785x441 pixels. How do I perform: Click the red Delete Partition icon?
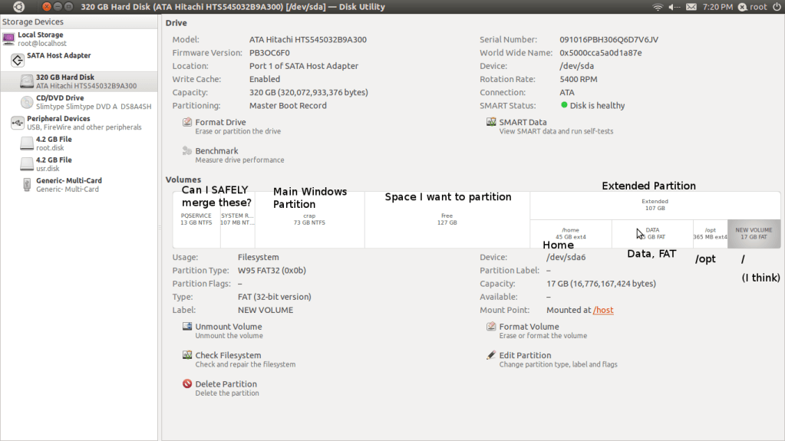(187, 384)
